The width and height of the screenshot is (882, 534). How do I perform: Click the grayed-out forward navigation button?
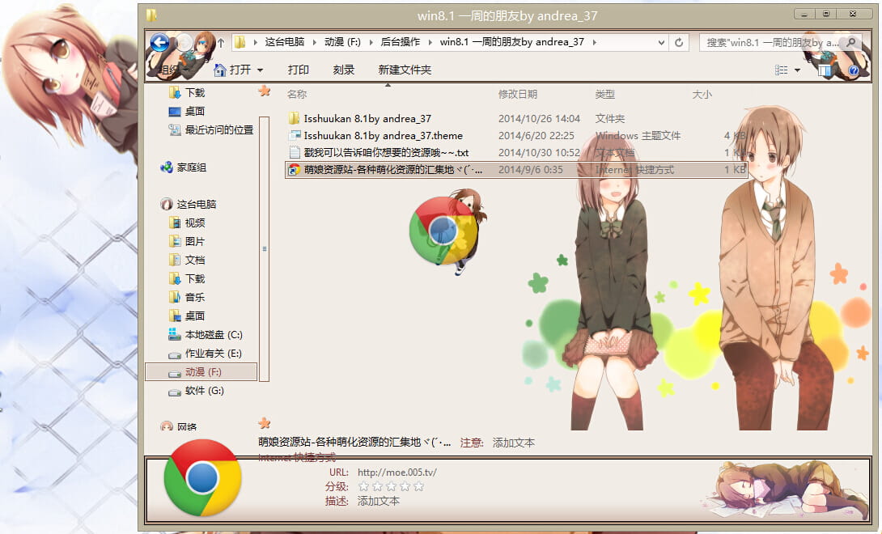pos(184,42)
